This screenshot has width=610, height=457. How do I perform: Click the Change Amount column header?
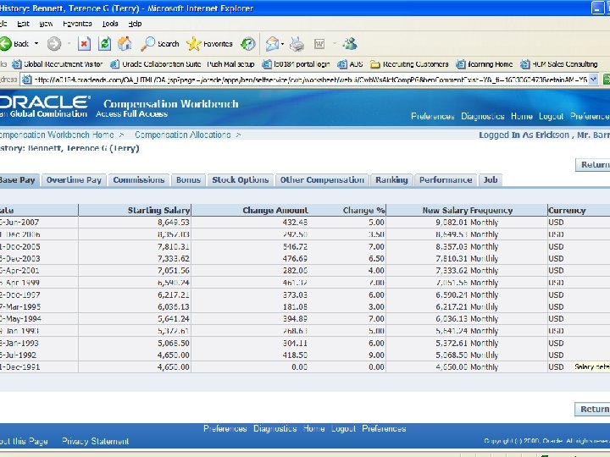(x=275, y=210)
